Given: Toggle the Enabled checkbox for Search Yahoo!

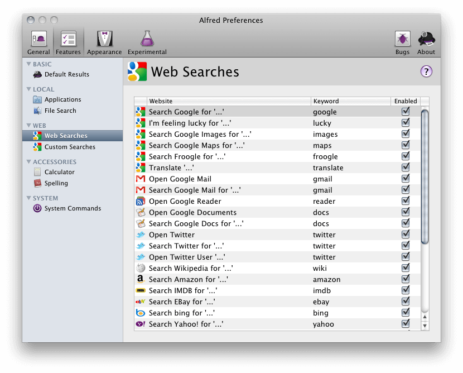Looking at the screenshot, I should point(406,324).
